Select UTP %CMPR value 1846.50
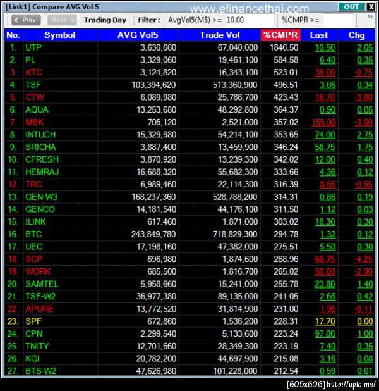This screenshot has height=391, width=379. (284, 47)
